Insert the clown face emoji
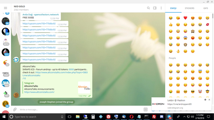 (x=200, y=91)
